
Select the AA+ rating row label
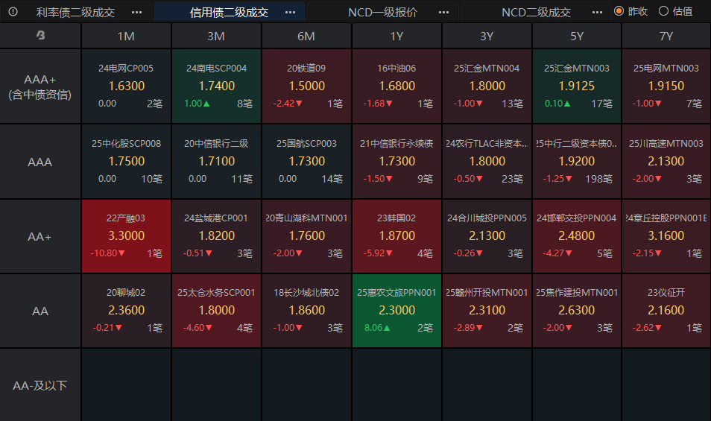click(x=40, y=236)
